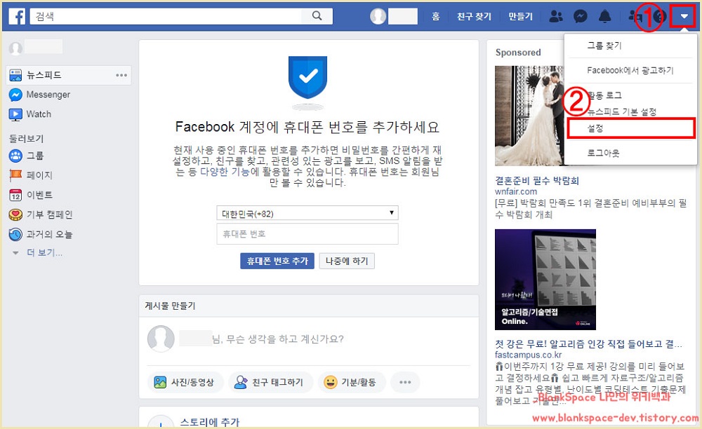Click the 기부 캠페인 sidebar label

49,214
